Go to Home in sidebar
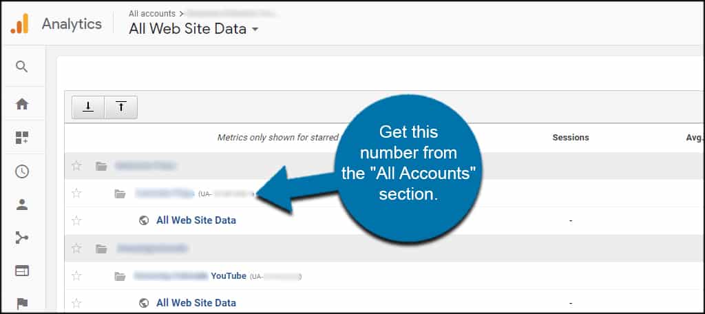Screen dimensions: 705x314 click(x=21, y=104)
